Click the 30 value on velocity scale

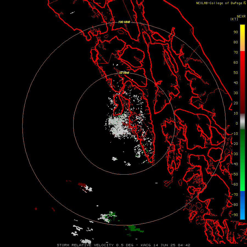236,93
